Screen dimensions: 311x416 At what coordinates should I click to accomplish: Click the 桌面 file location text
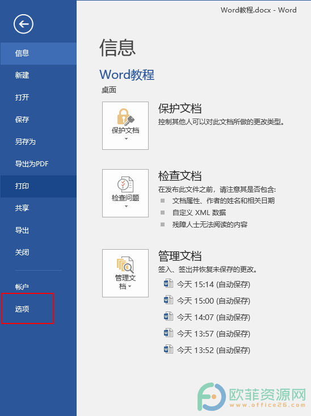click(109, 90)
